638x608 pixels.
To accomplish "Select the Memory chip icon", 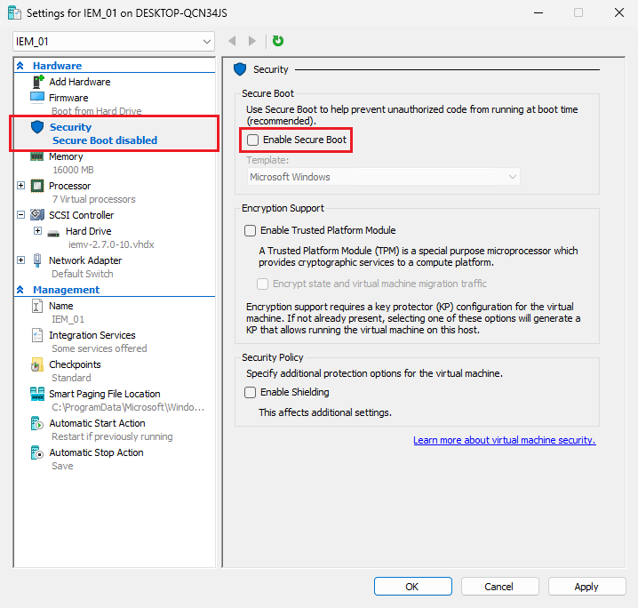I will coord(37,156).
